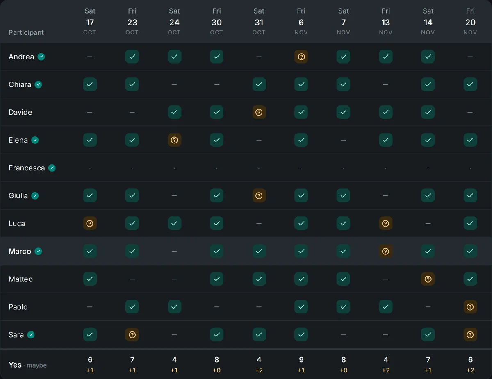Click the Participant column header
492x379 pixels.
26,32
